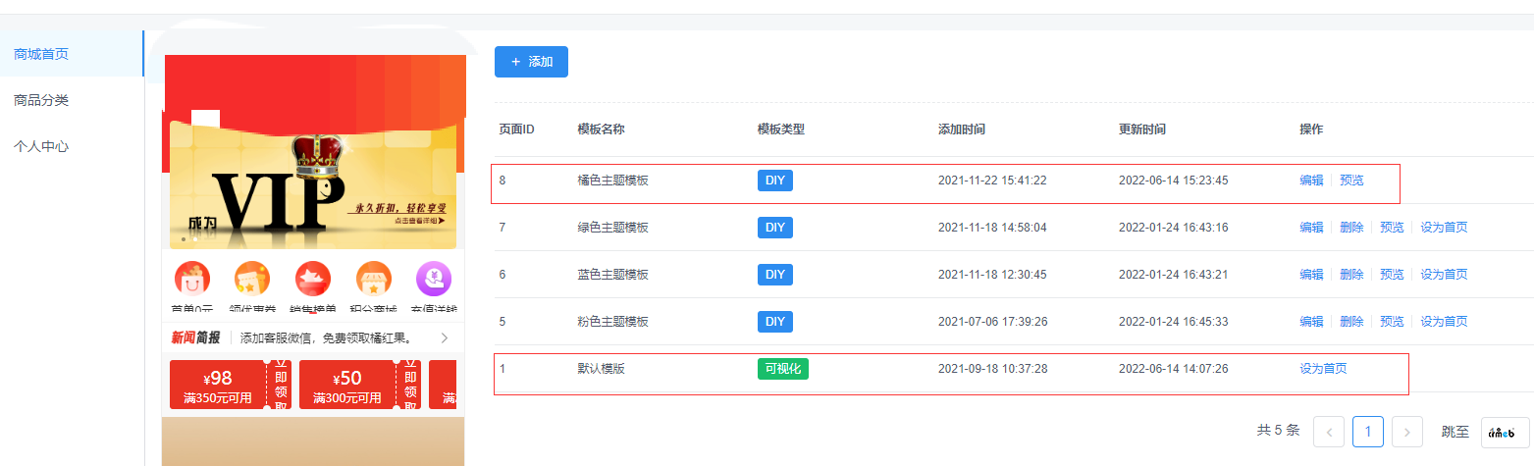Viewport: 1534px width, 466px height.
Task: Click the 模板类型 column header
Action: tap(781, 129)
